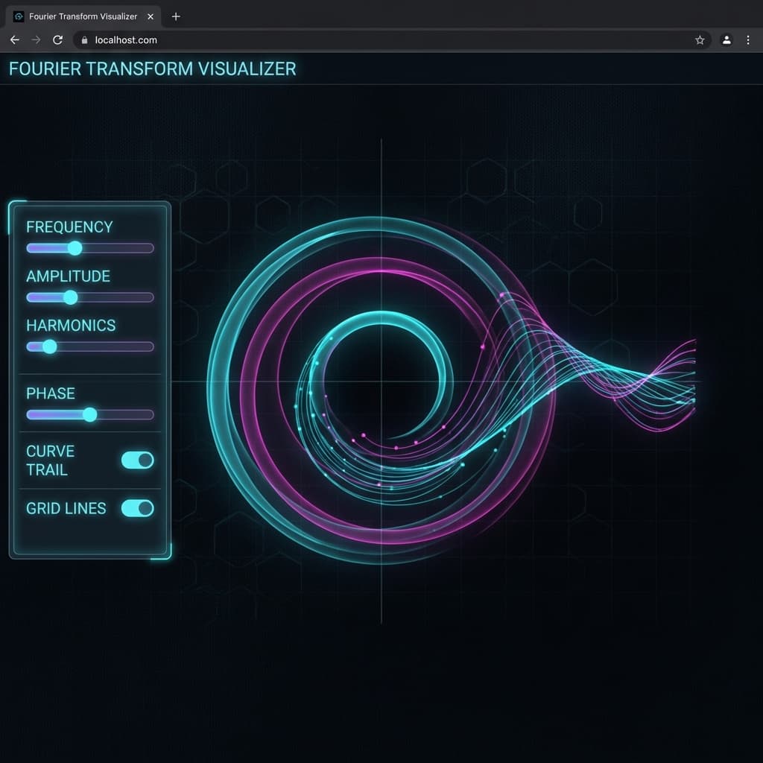Open the browser profile icon
This screenshot has width=763, height=763.
pos(726,40)
